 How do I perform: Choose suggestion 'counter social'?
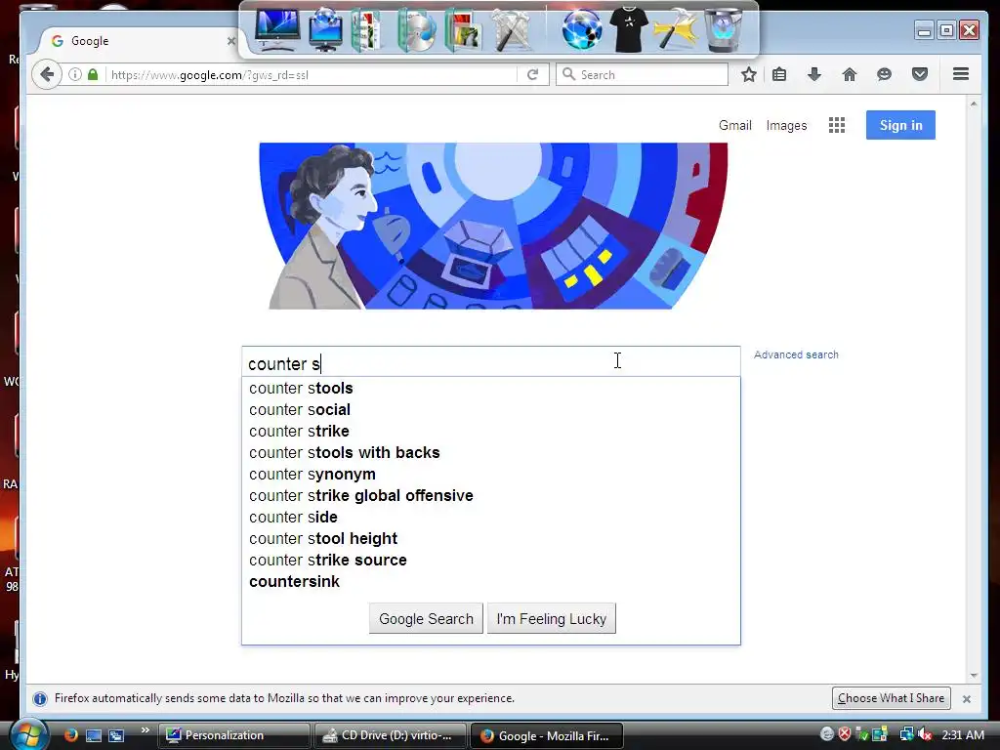pos(491,409)
